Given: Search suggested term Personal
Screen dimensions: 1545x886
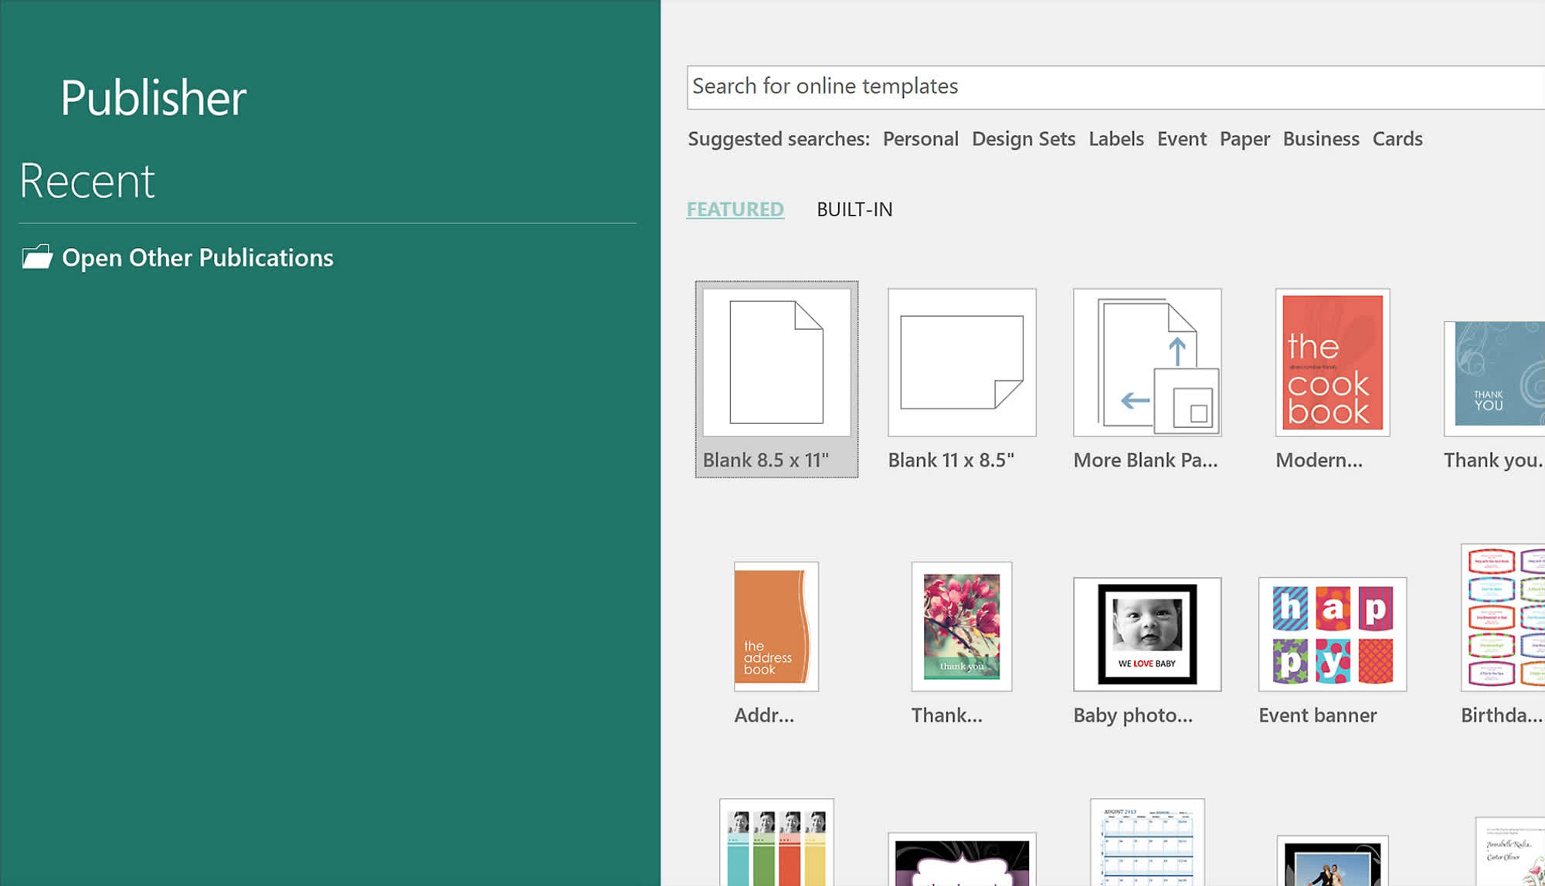Looking at the screenshot, I should 920,139.
